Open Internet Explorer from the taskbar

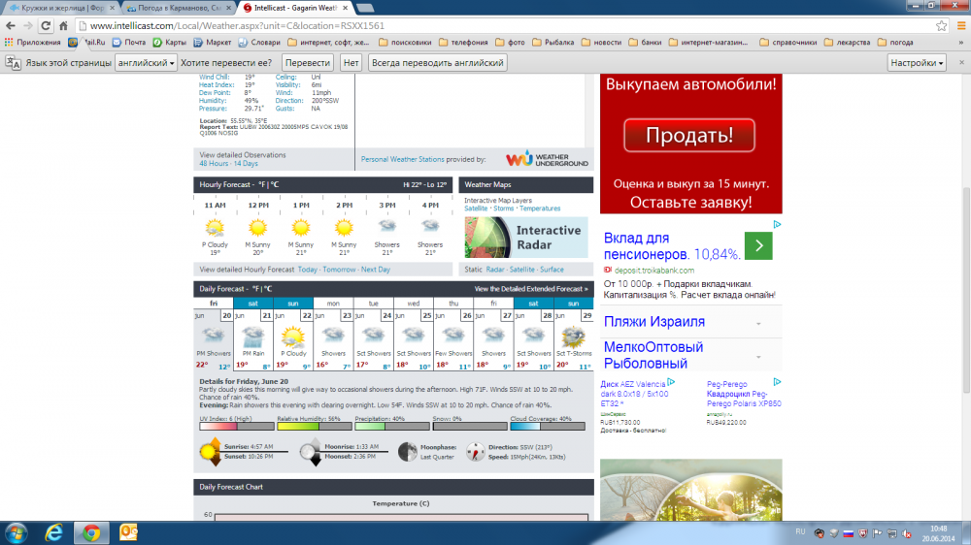click(54, 532)
